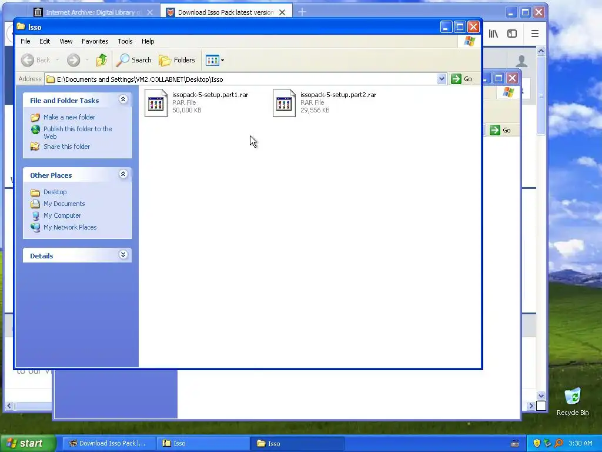Switch to Download Isso Pack taskbar button
The height and width of the screenshot is (452, 602).
coord(108,444)
